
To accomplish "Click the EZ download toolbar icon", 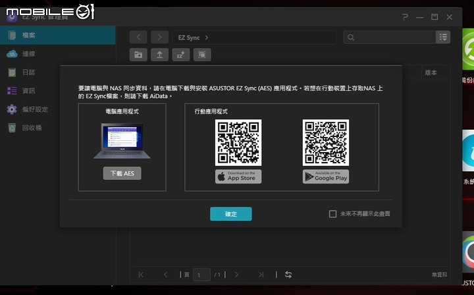I will 181,55.
